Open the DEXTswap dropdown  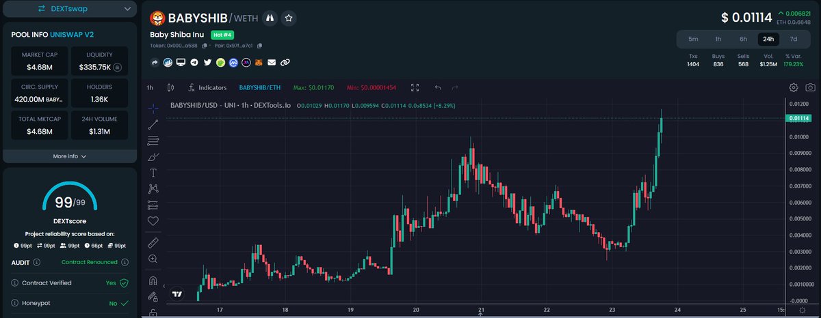[x=69, y=9]
